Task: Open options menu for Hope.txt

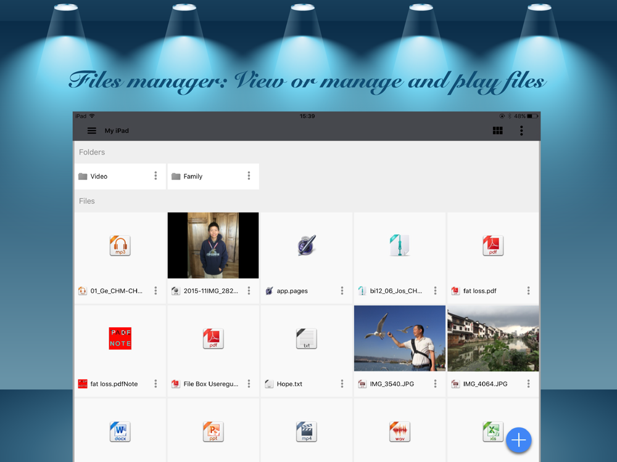Action: click(342, 384)
